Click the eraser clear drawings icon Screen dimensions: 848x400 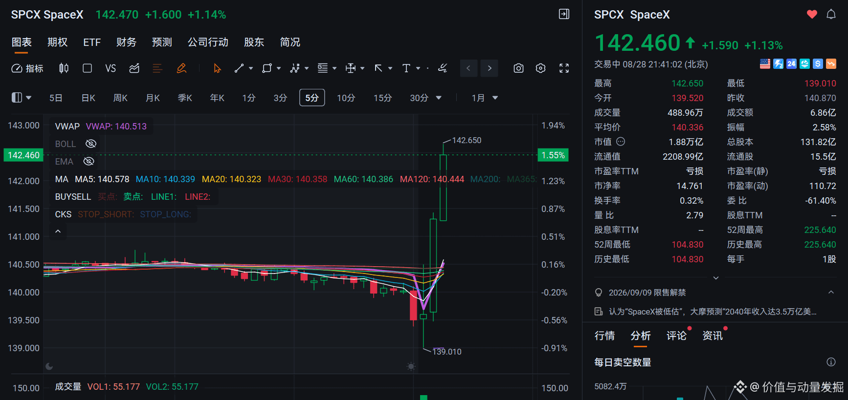tap(443, 68)
